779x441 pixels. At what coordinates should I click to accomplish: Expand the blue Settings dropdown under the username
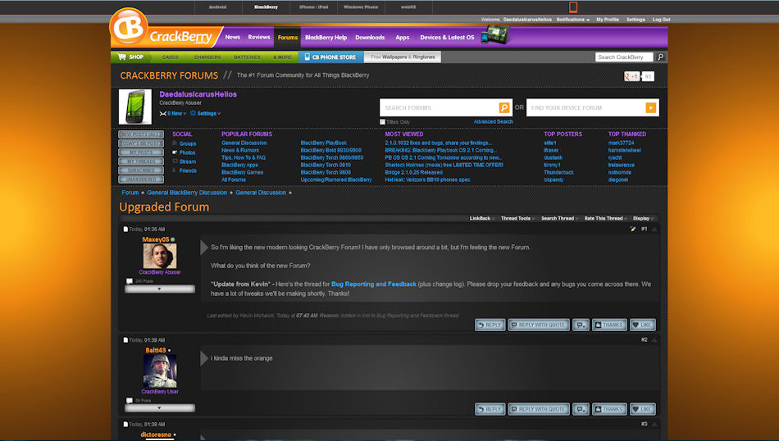[x=209, y=114]
